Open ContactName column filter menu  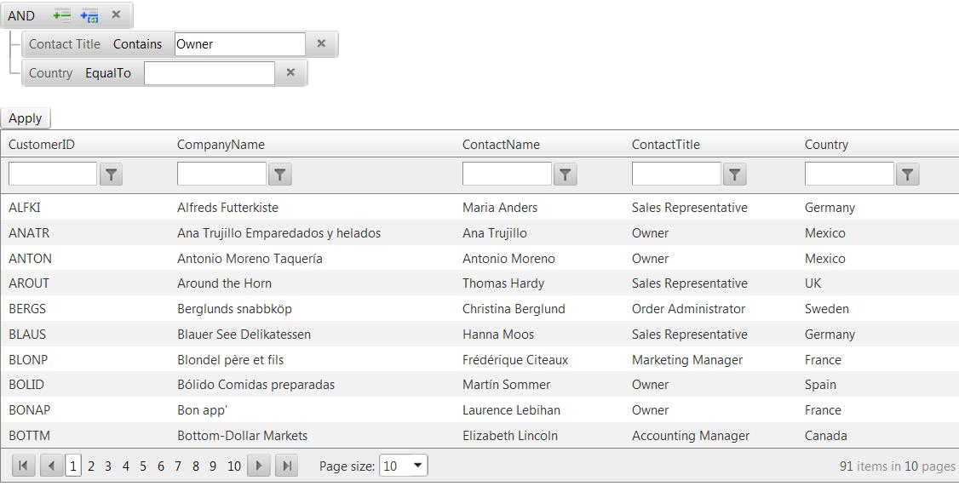click(566, 174)
